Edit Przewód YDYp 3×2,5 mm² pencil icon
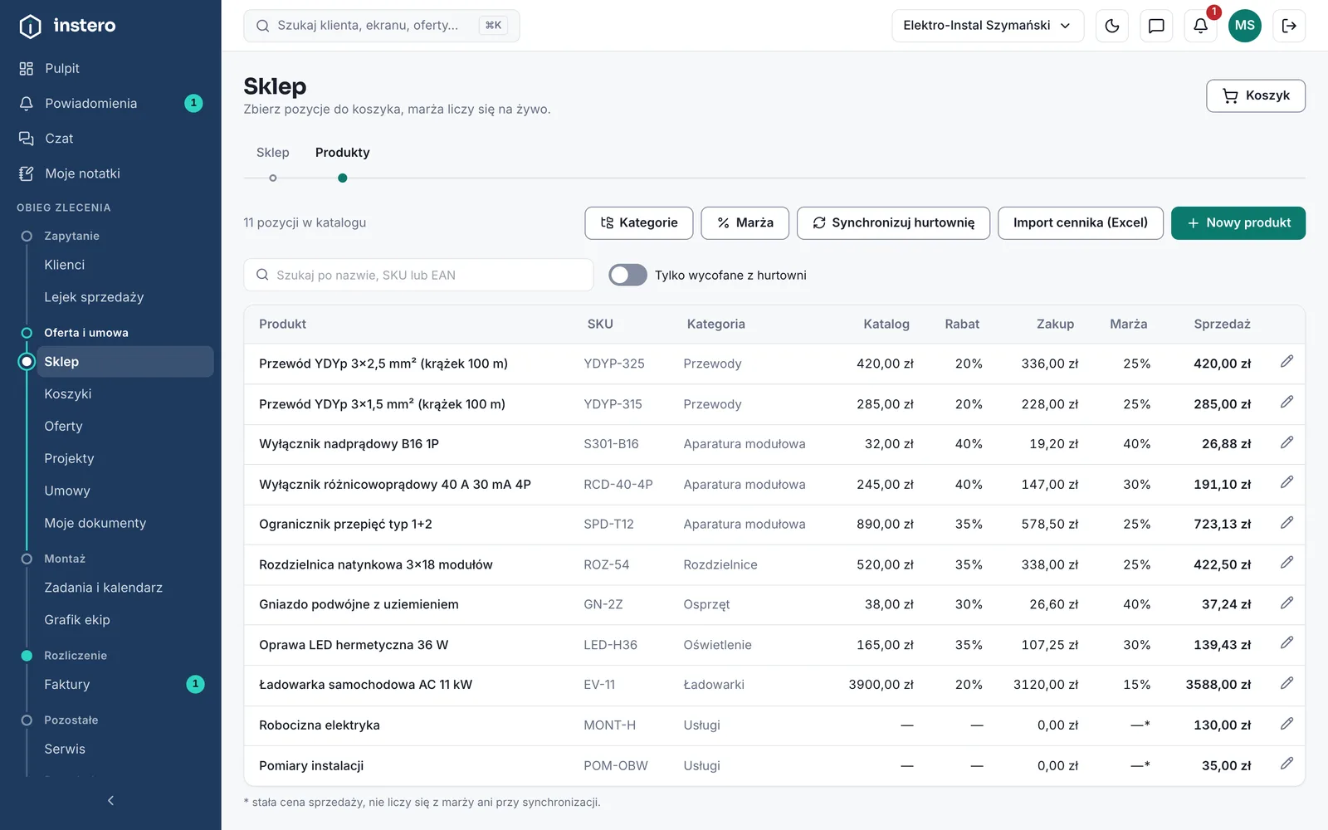 [1286, 362]
